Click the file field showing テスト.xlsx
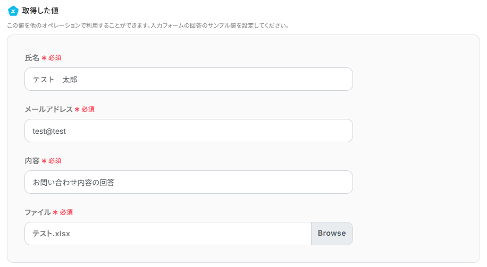 [167, 234]
